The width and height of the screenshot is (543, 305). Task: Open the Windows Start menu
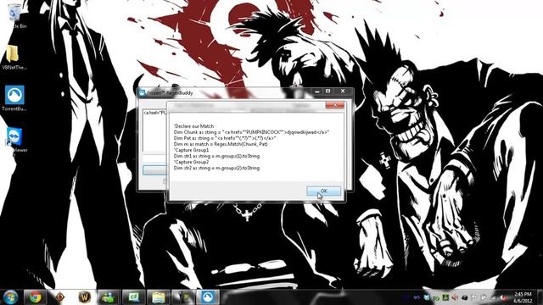pyautogui.click(x=10, y=297)
